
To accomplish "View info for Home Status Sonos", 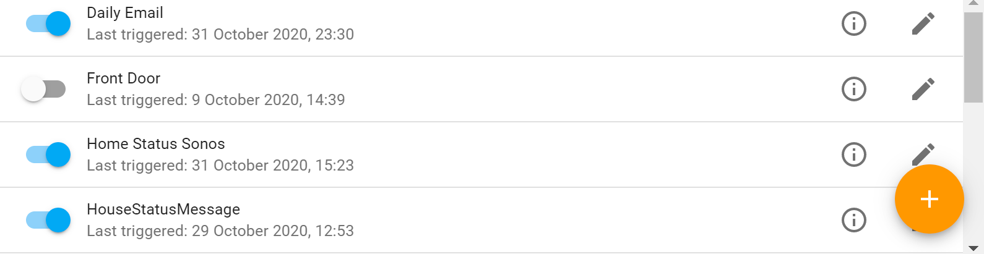I will [854, 155].
